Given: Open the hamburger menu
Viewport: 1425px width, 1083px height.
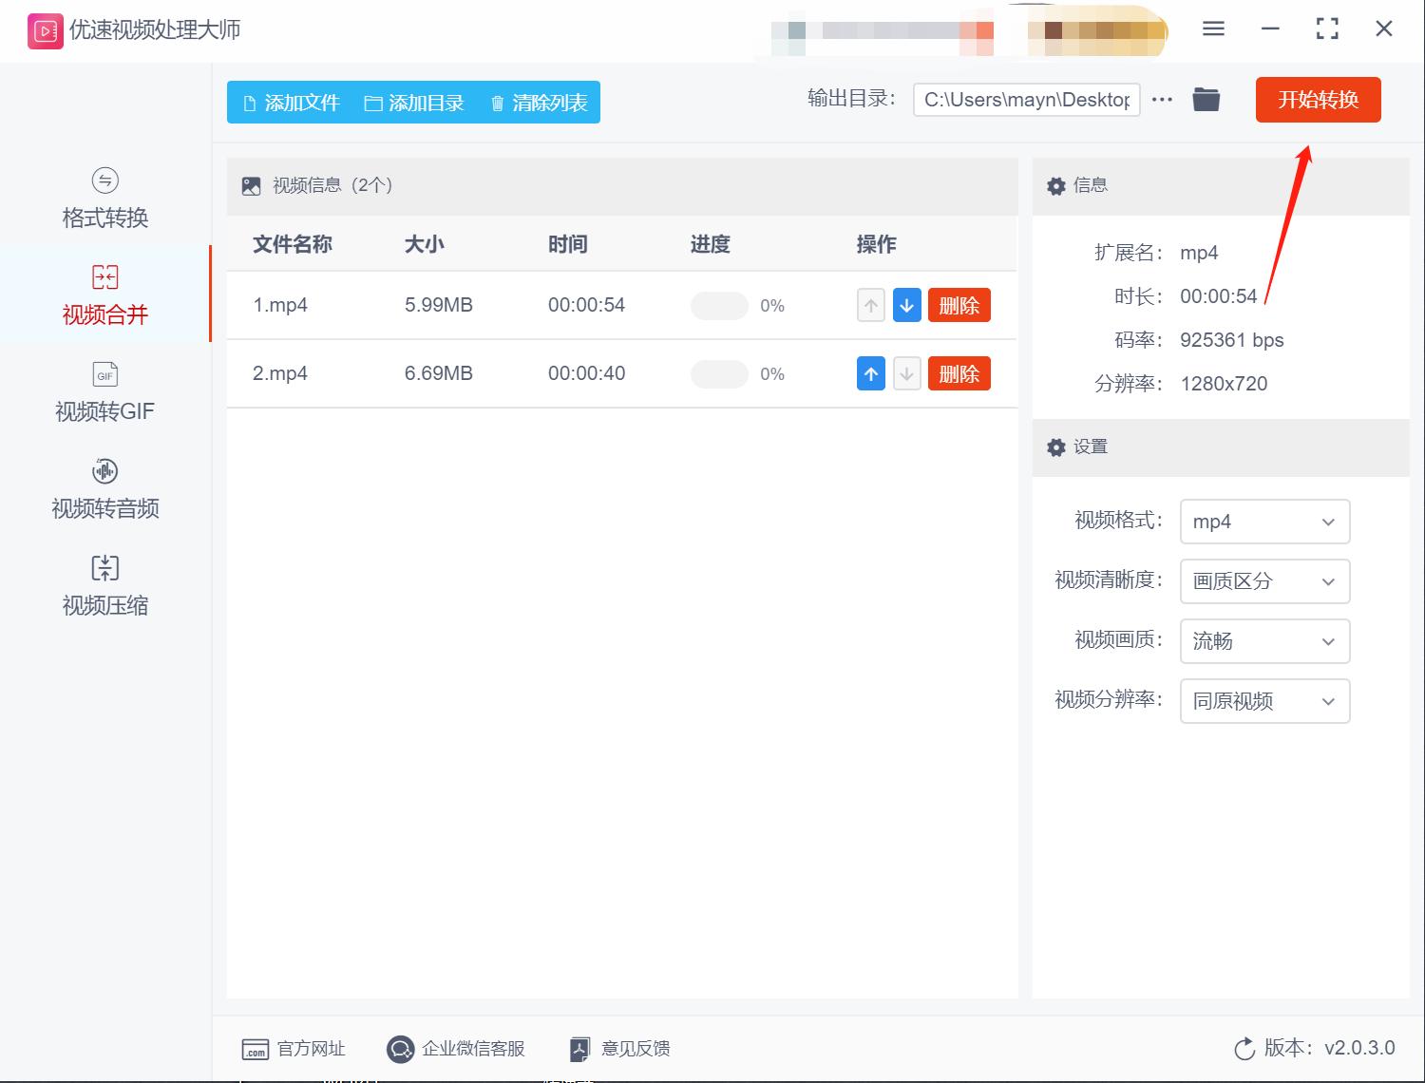Looking at the screenshot, I should click(x=1212, y=28).
